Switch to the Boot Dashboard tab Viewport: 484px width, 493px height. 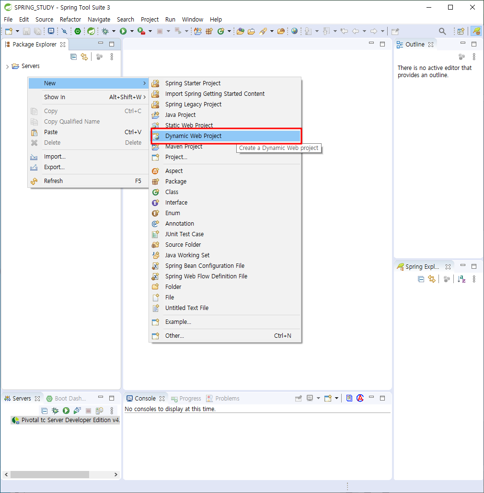coord(66,398)
